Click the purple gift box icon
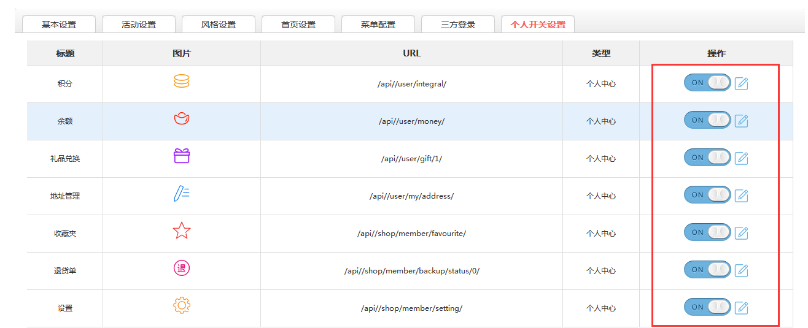Image resolution: width=808 pixels, height=328 pixels. point(182,156)
